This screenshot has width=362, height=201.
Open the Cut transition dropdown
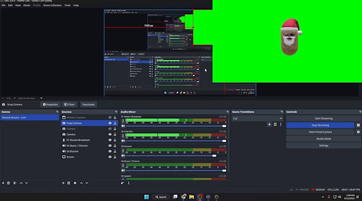[258, 118]
